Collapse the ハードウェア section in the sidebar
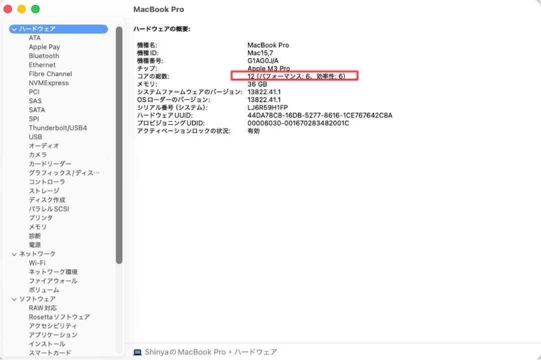541x360 pixels. pos(14,29)
